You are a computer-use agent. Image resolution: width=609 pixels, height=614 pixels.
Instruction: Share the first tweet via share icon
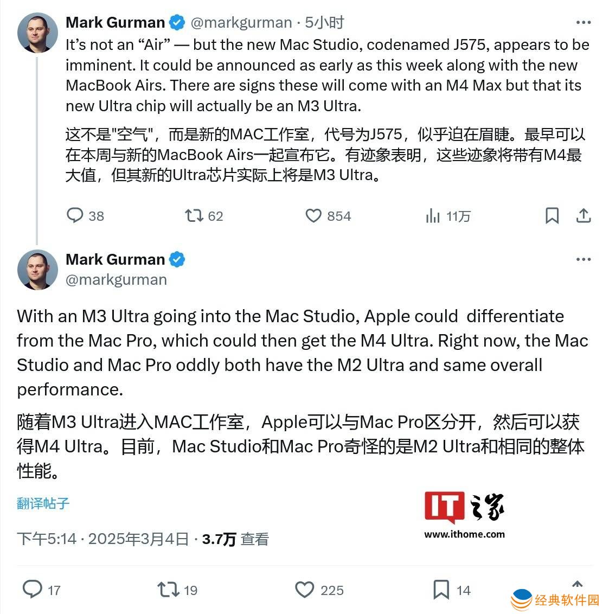tap(583, 216)
